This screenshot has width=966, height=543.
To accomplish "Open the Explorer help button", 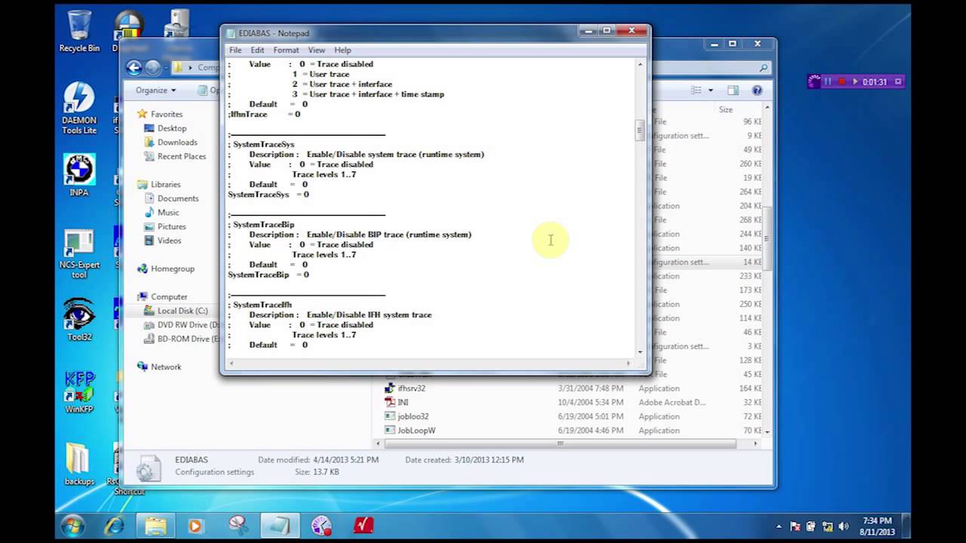I will pos(757,90).
